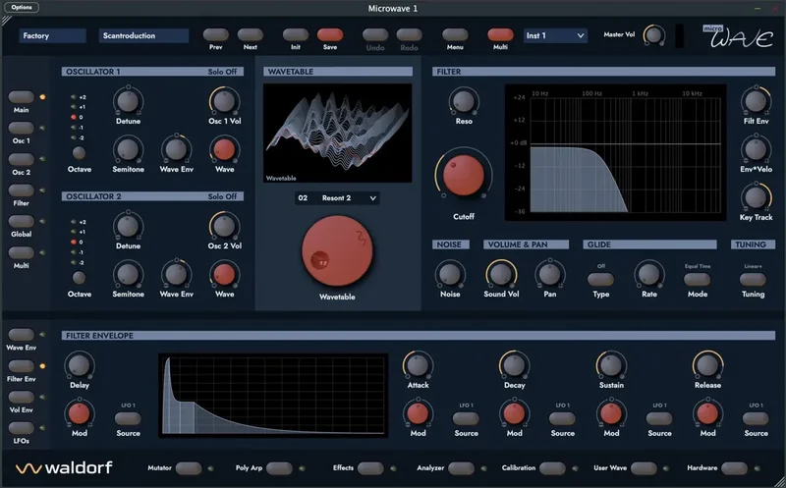Click the filter Reso knob

463,101
